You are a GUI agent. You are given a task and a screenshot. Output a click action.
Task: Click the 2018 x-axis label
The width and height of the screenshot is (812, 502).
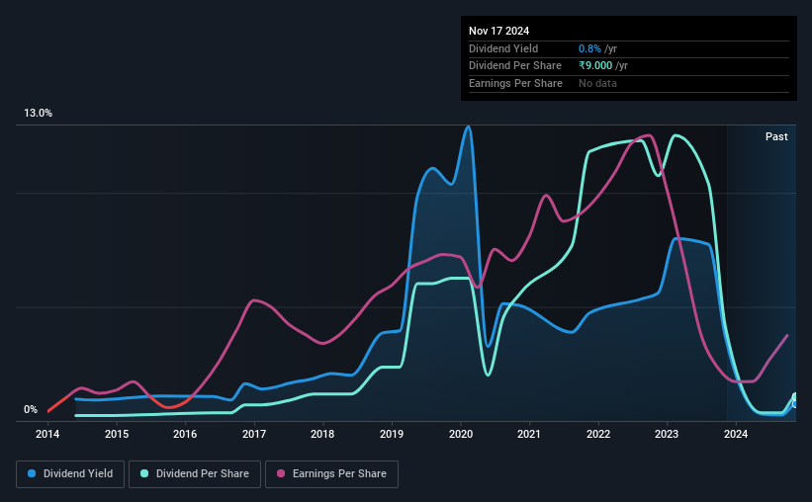pos(322,434)
